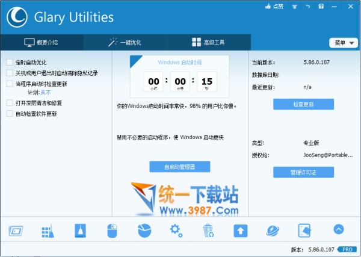
Task: Open the trash bin uninstall manager icon
Action: tap(208, 231)
